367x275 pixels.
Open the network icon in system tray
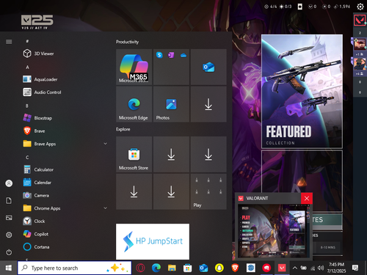pos(313,268)
